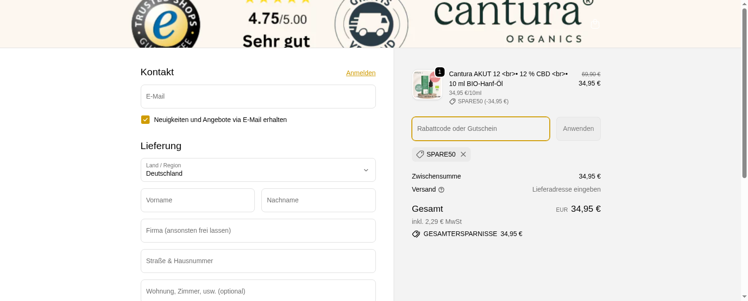
Task: Click the product quantity badge 1
Action: 440,72
